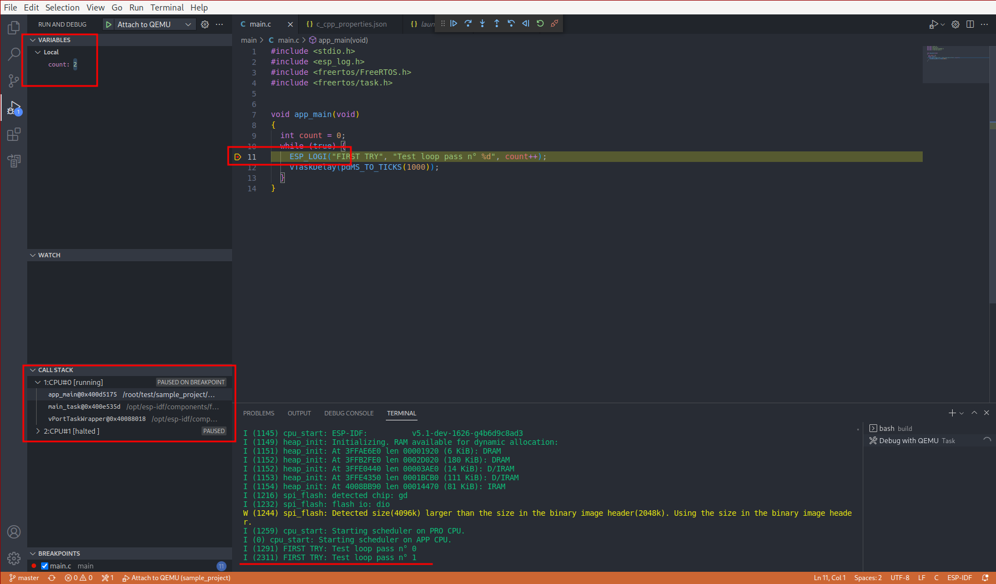Click the Step Over debug button
The height and width of the screenshot is (584, 996).
468,23
